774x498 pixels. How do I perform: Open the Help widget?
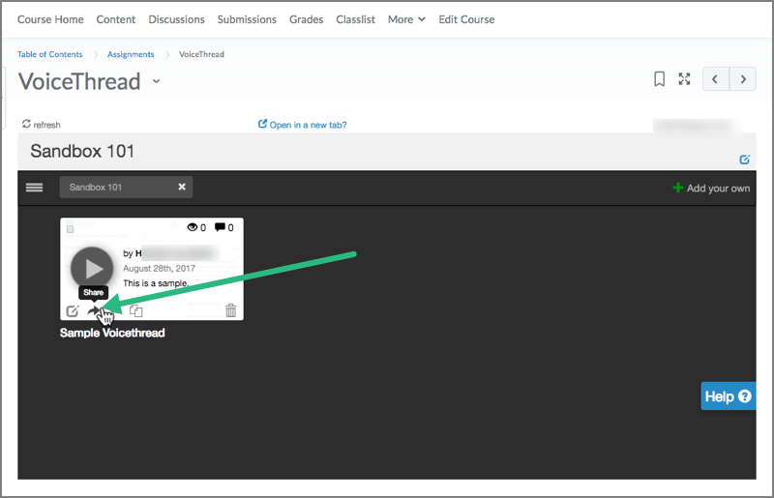point(729,395)
